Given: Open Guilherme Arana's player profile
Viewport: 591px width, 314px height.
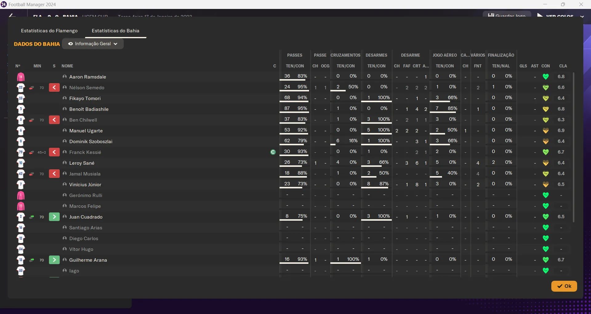Looking at the screenshot, I should coord(88,260).
